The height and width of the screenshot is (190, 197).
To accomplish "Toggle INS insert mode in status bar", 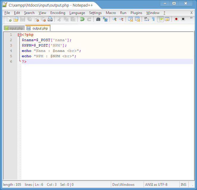I will point(183,185).
